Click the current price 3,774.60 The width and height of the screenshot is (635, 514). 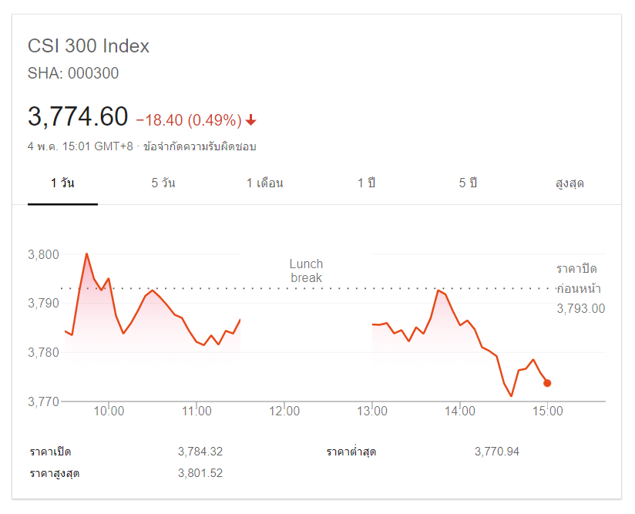click(x=78, y=117)
